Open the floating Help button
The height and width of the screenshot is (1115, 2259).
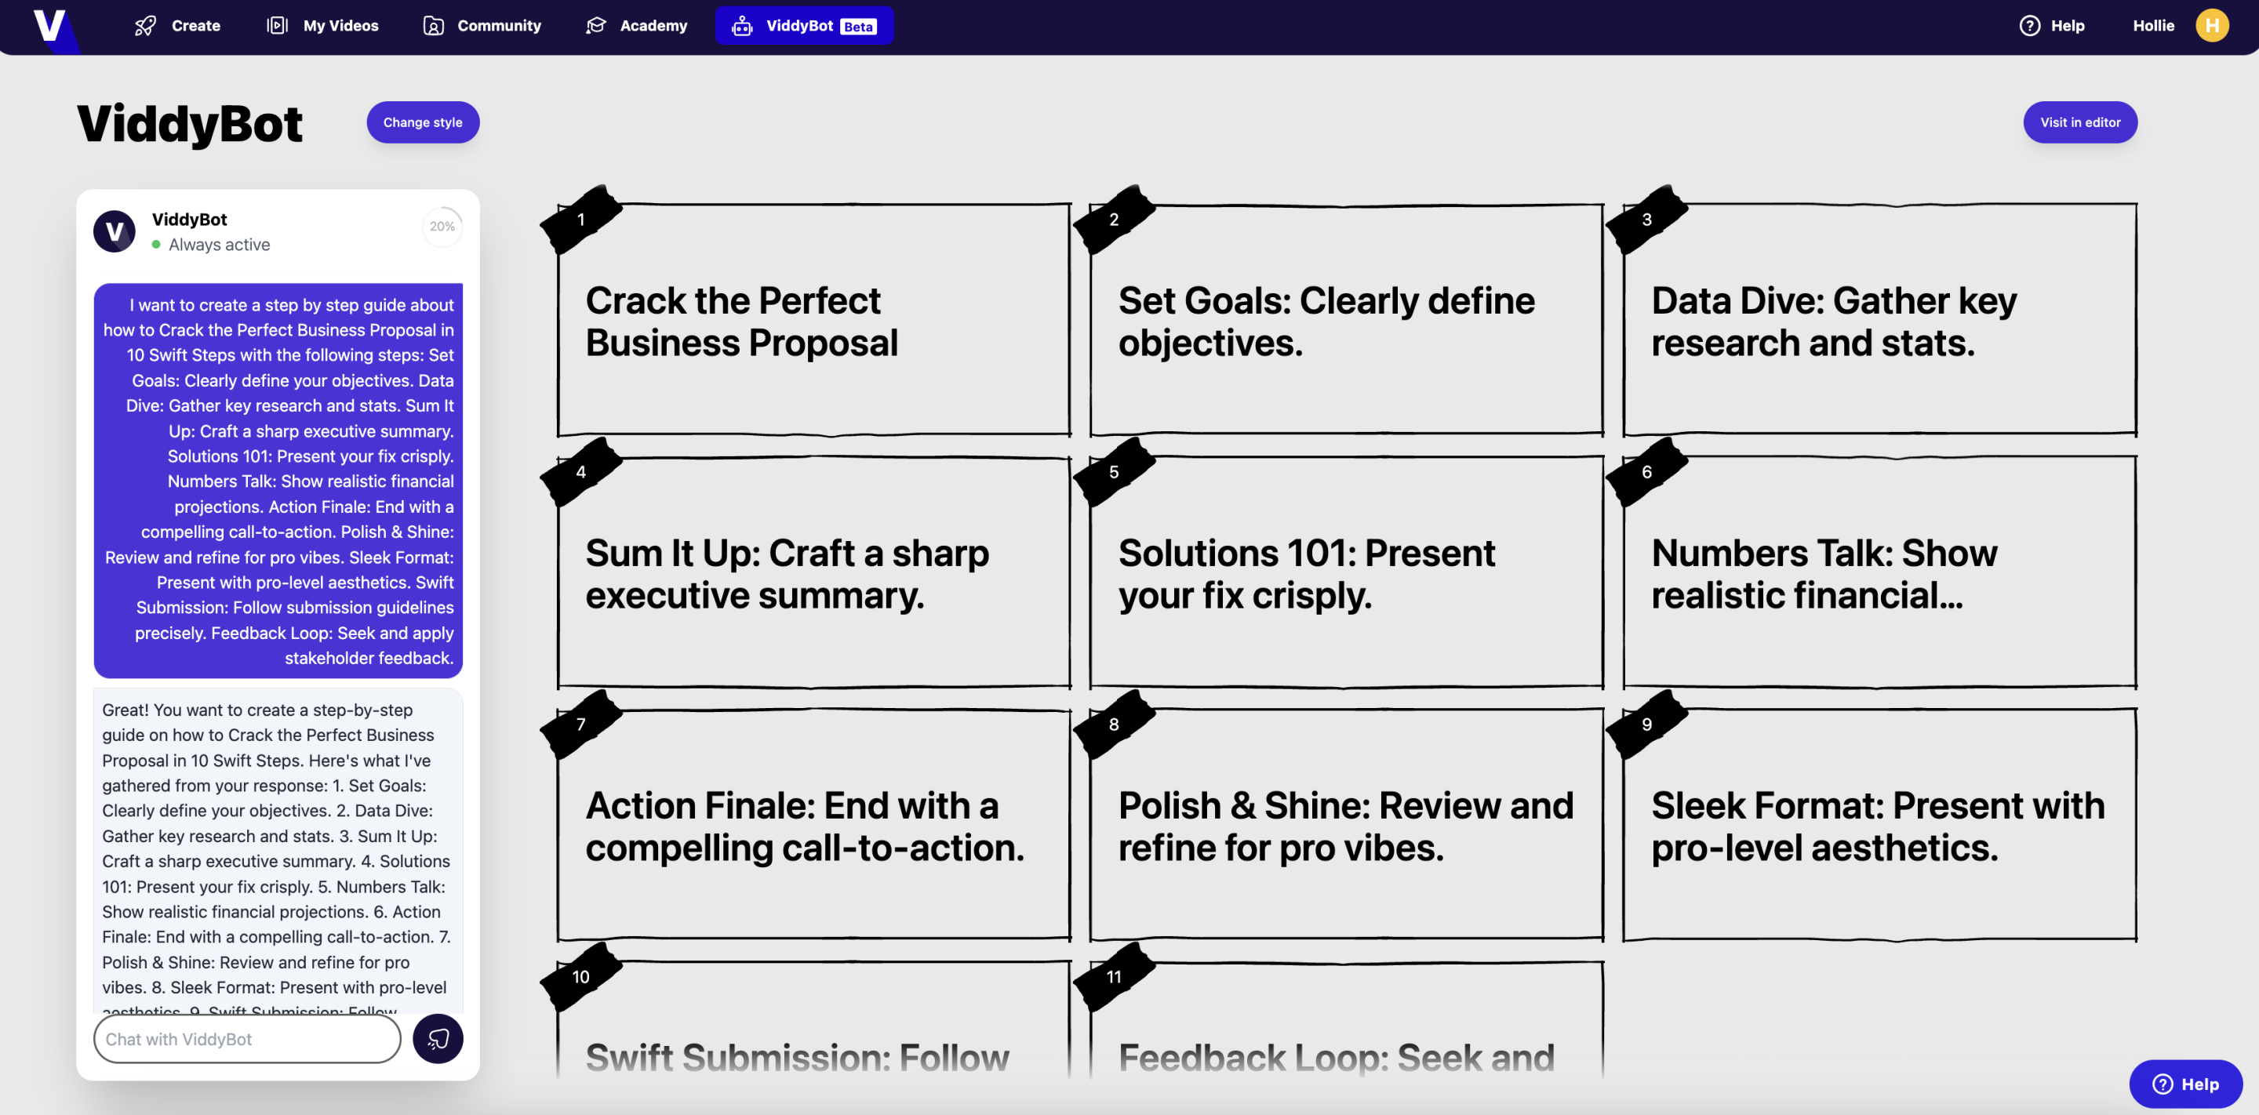point(2185,1084)
